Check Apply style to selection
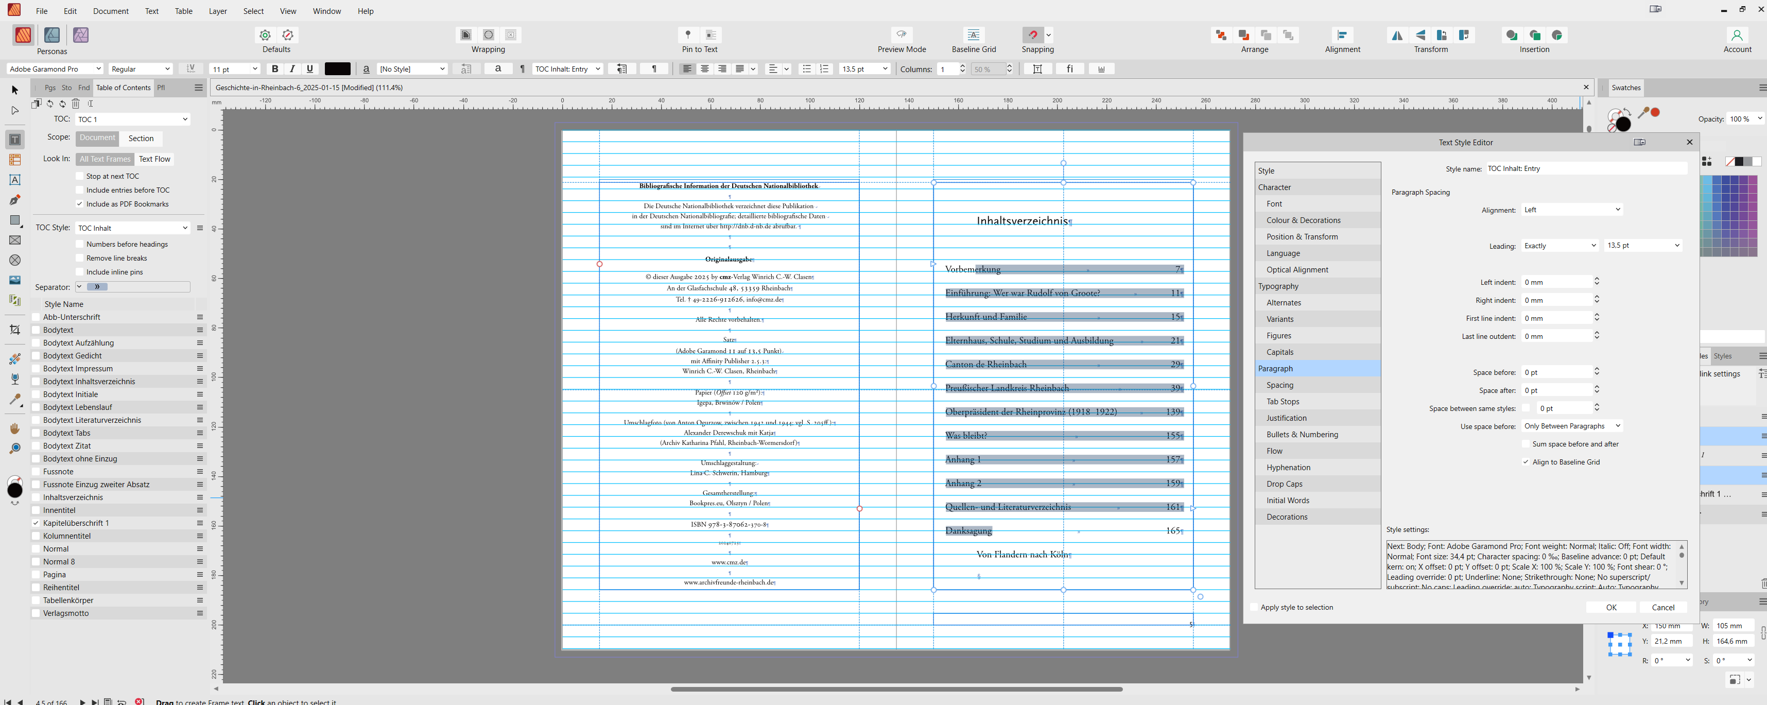The height and width of the screenshot is (705, 1767). coord(1254,607)
